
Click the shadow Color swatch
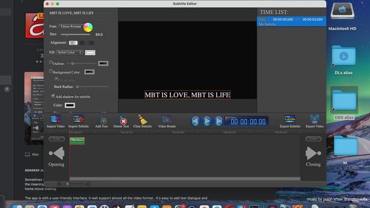coord(70,105)
